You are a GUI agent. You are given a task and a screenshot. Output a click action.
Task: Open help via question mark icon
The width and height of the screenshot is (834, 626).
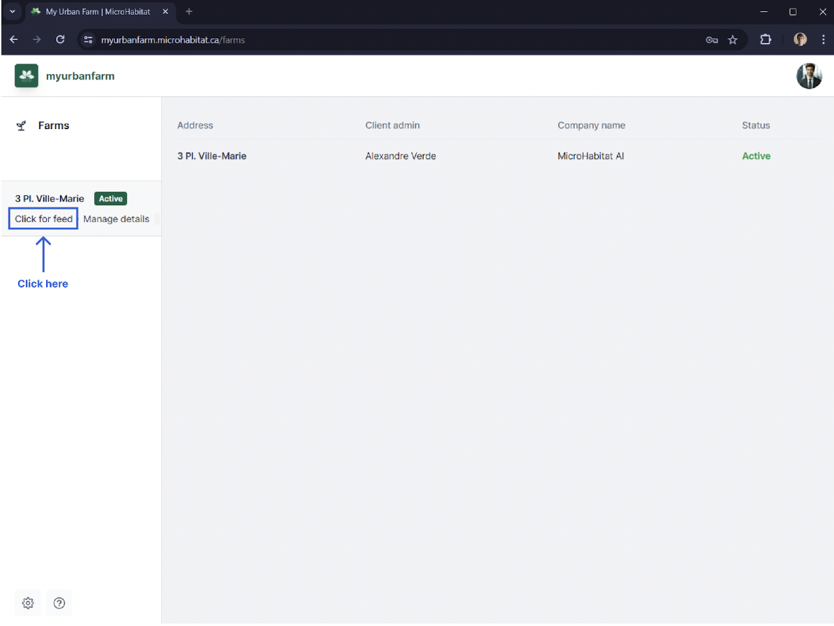59,603
